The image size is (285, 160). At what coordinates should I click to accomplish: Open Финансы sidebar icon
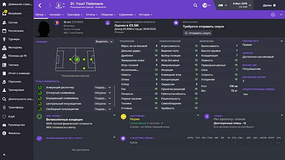pos(4,133)
